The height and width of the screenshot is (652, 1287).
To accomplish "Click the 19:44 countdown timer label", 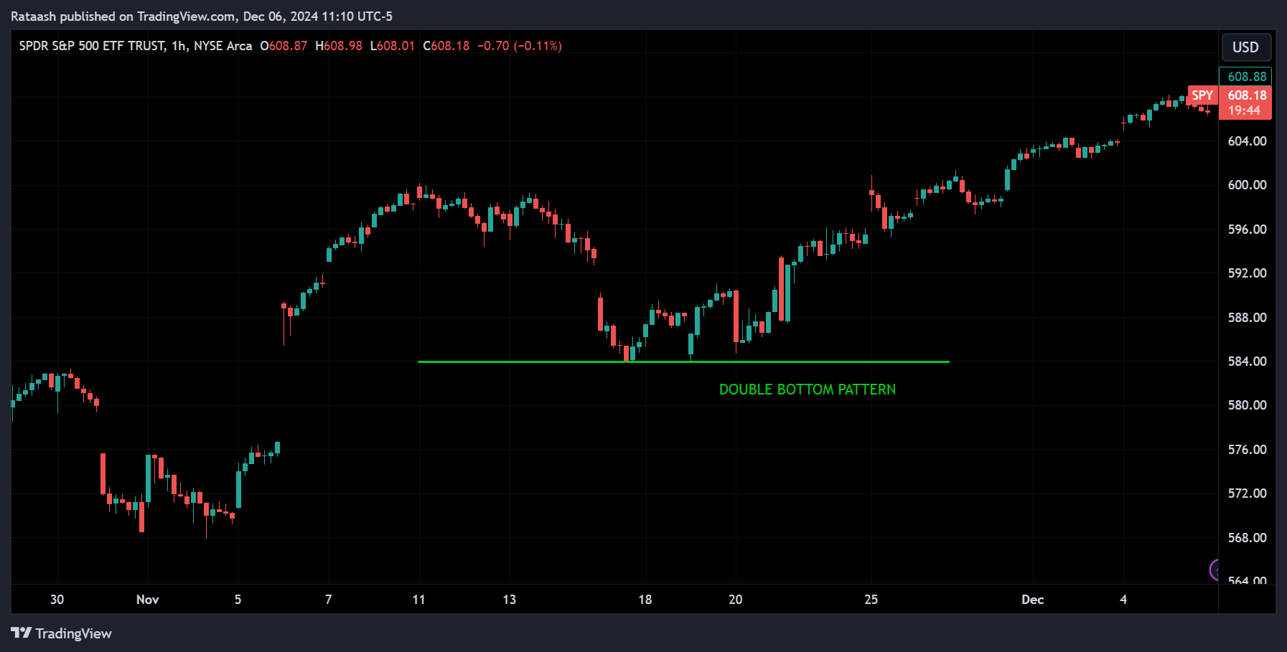I will click(x=1245, y=110).
